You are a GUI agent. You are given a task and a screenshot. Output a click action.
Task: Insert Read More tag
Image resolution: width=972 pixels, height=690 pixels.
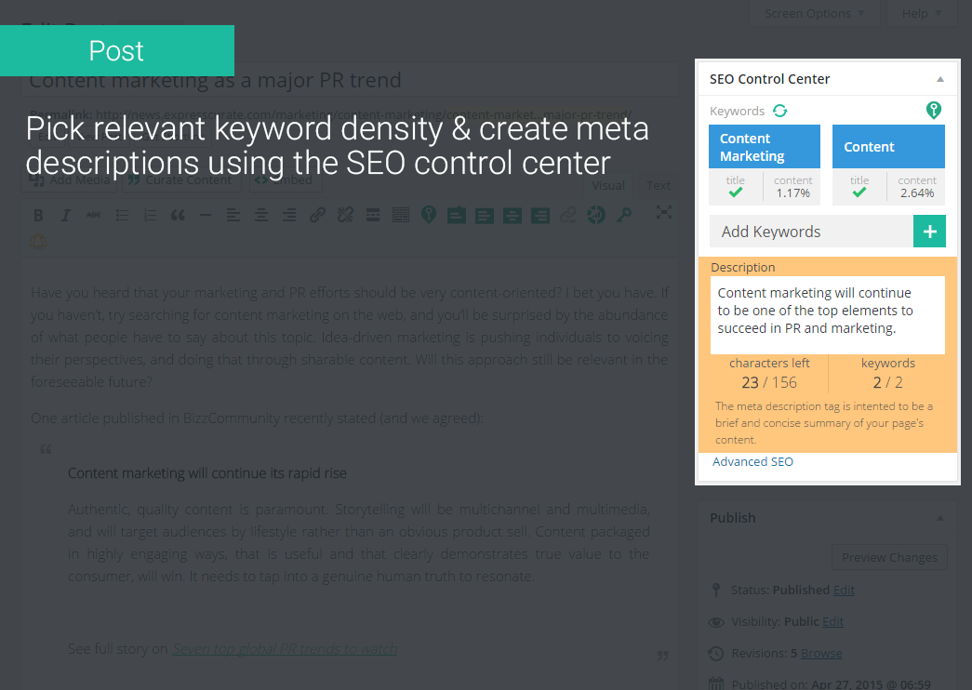coord(373,215)
